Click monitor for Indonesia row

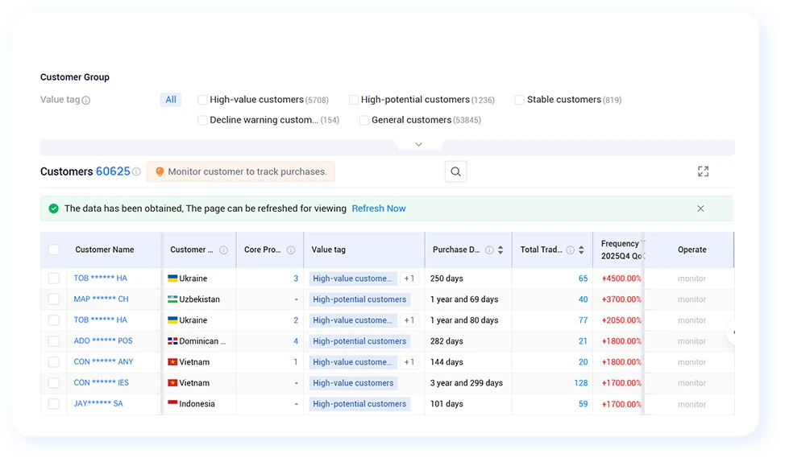pos(692,404)
